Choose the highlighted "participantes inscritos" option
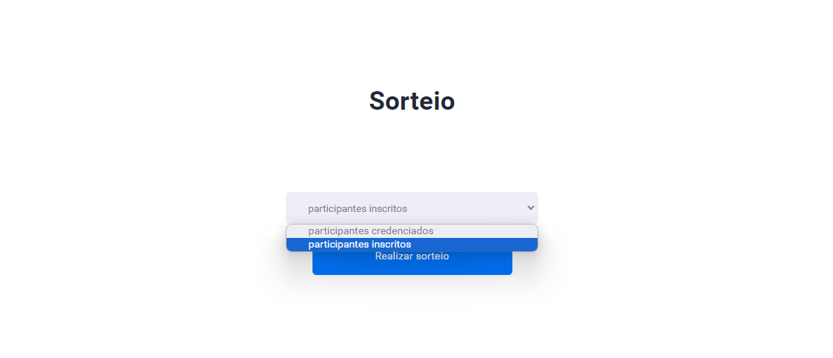Viewport: 833px width, 358px height. coord(412,245)
